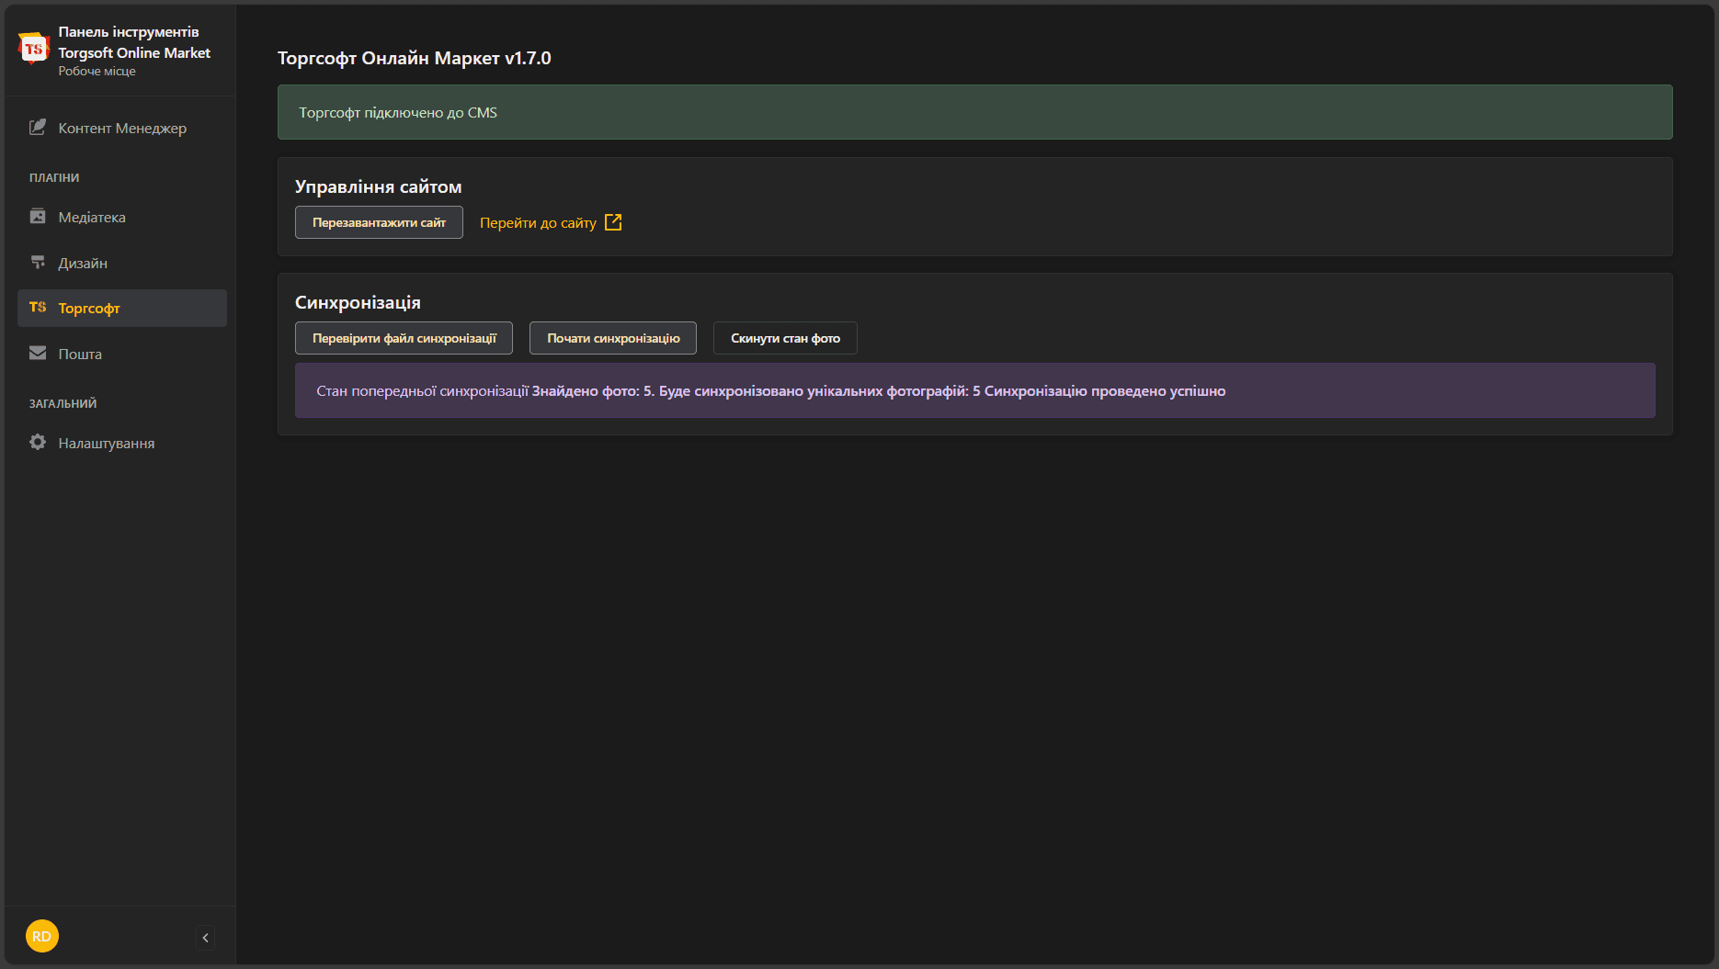This screenshot has height=969, width=1719.
Task: Click the Дизайн paint roller icon
Action: (38, 263)
